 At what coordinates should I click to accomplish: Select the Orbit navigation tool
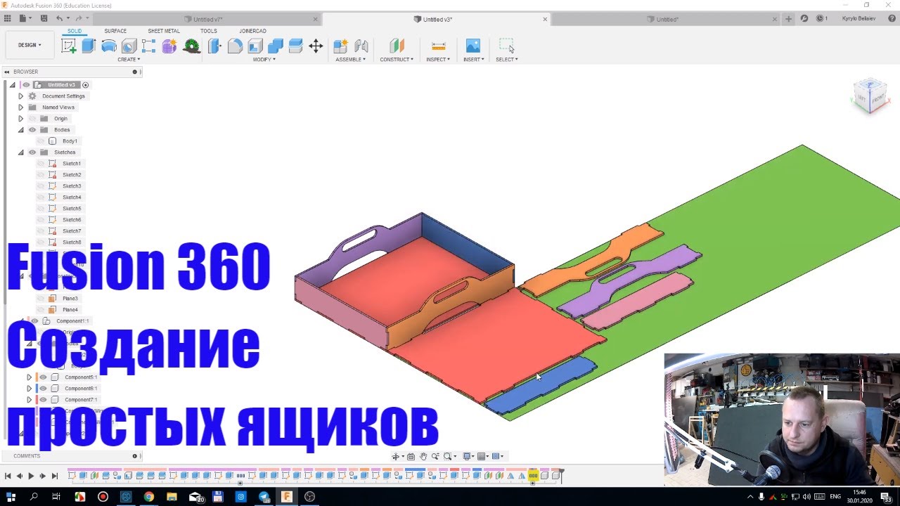click(396, 456)
